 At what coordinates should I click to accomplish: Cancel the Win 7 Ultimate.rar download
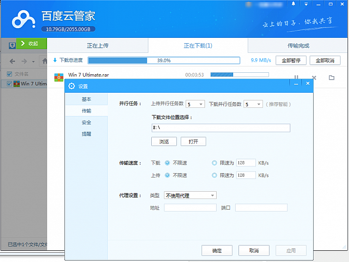[314, 78]
